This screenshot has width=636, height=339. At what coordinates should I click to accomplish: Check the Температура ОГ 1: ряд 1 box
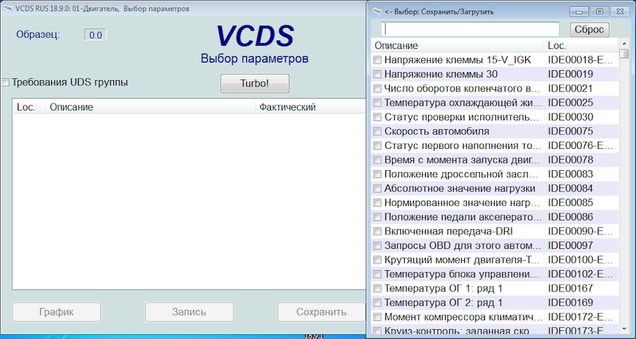point(377,288)
